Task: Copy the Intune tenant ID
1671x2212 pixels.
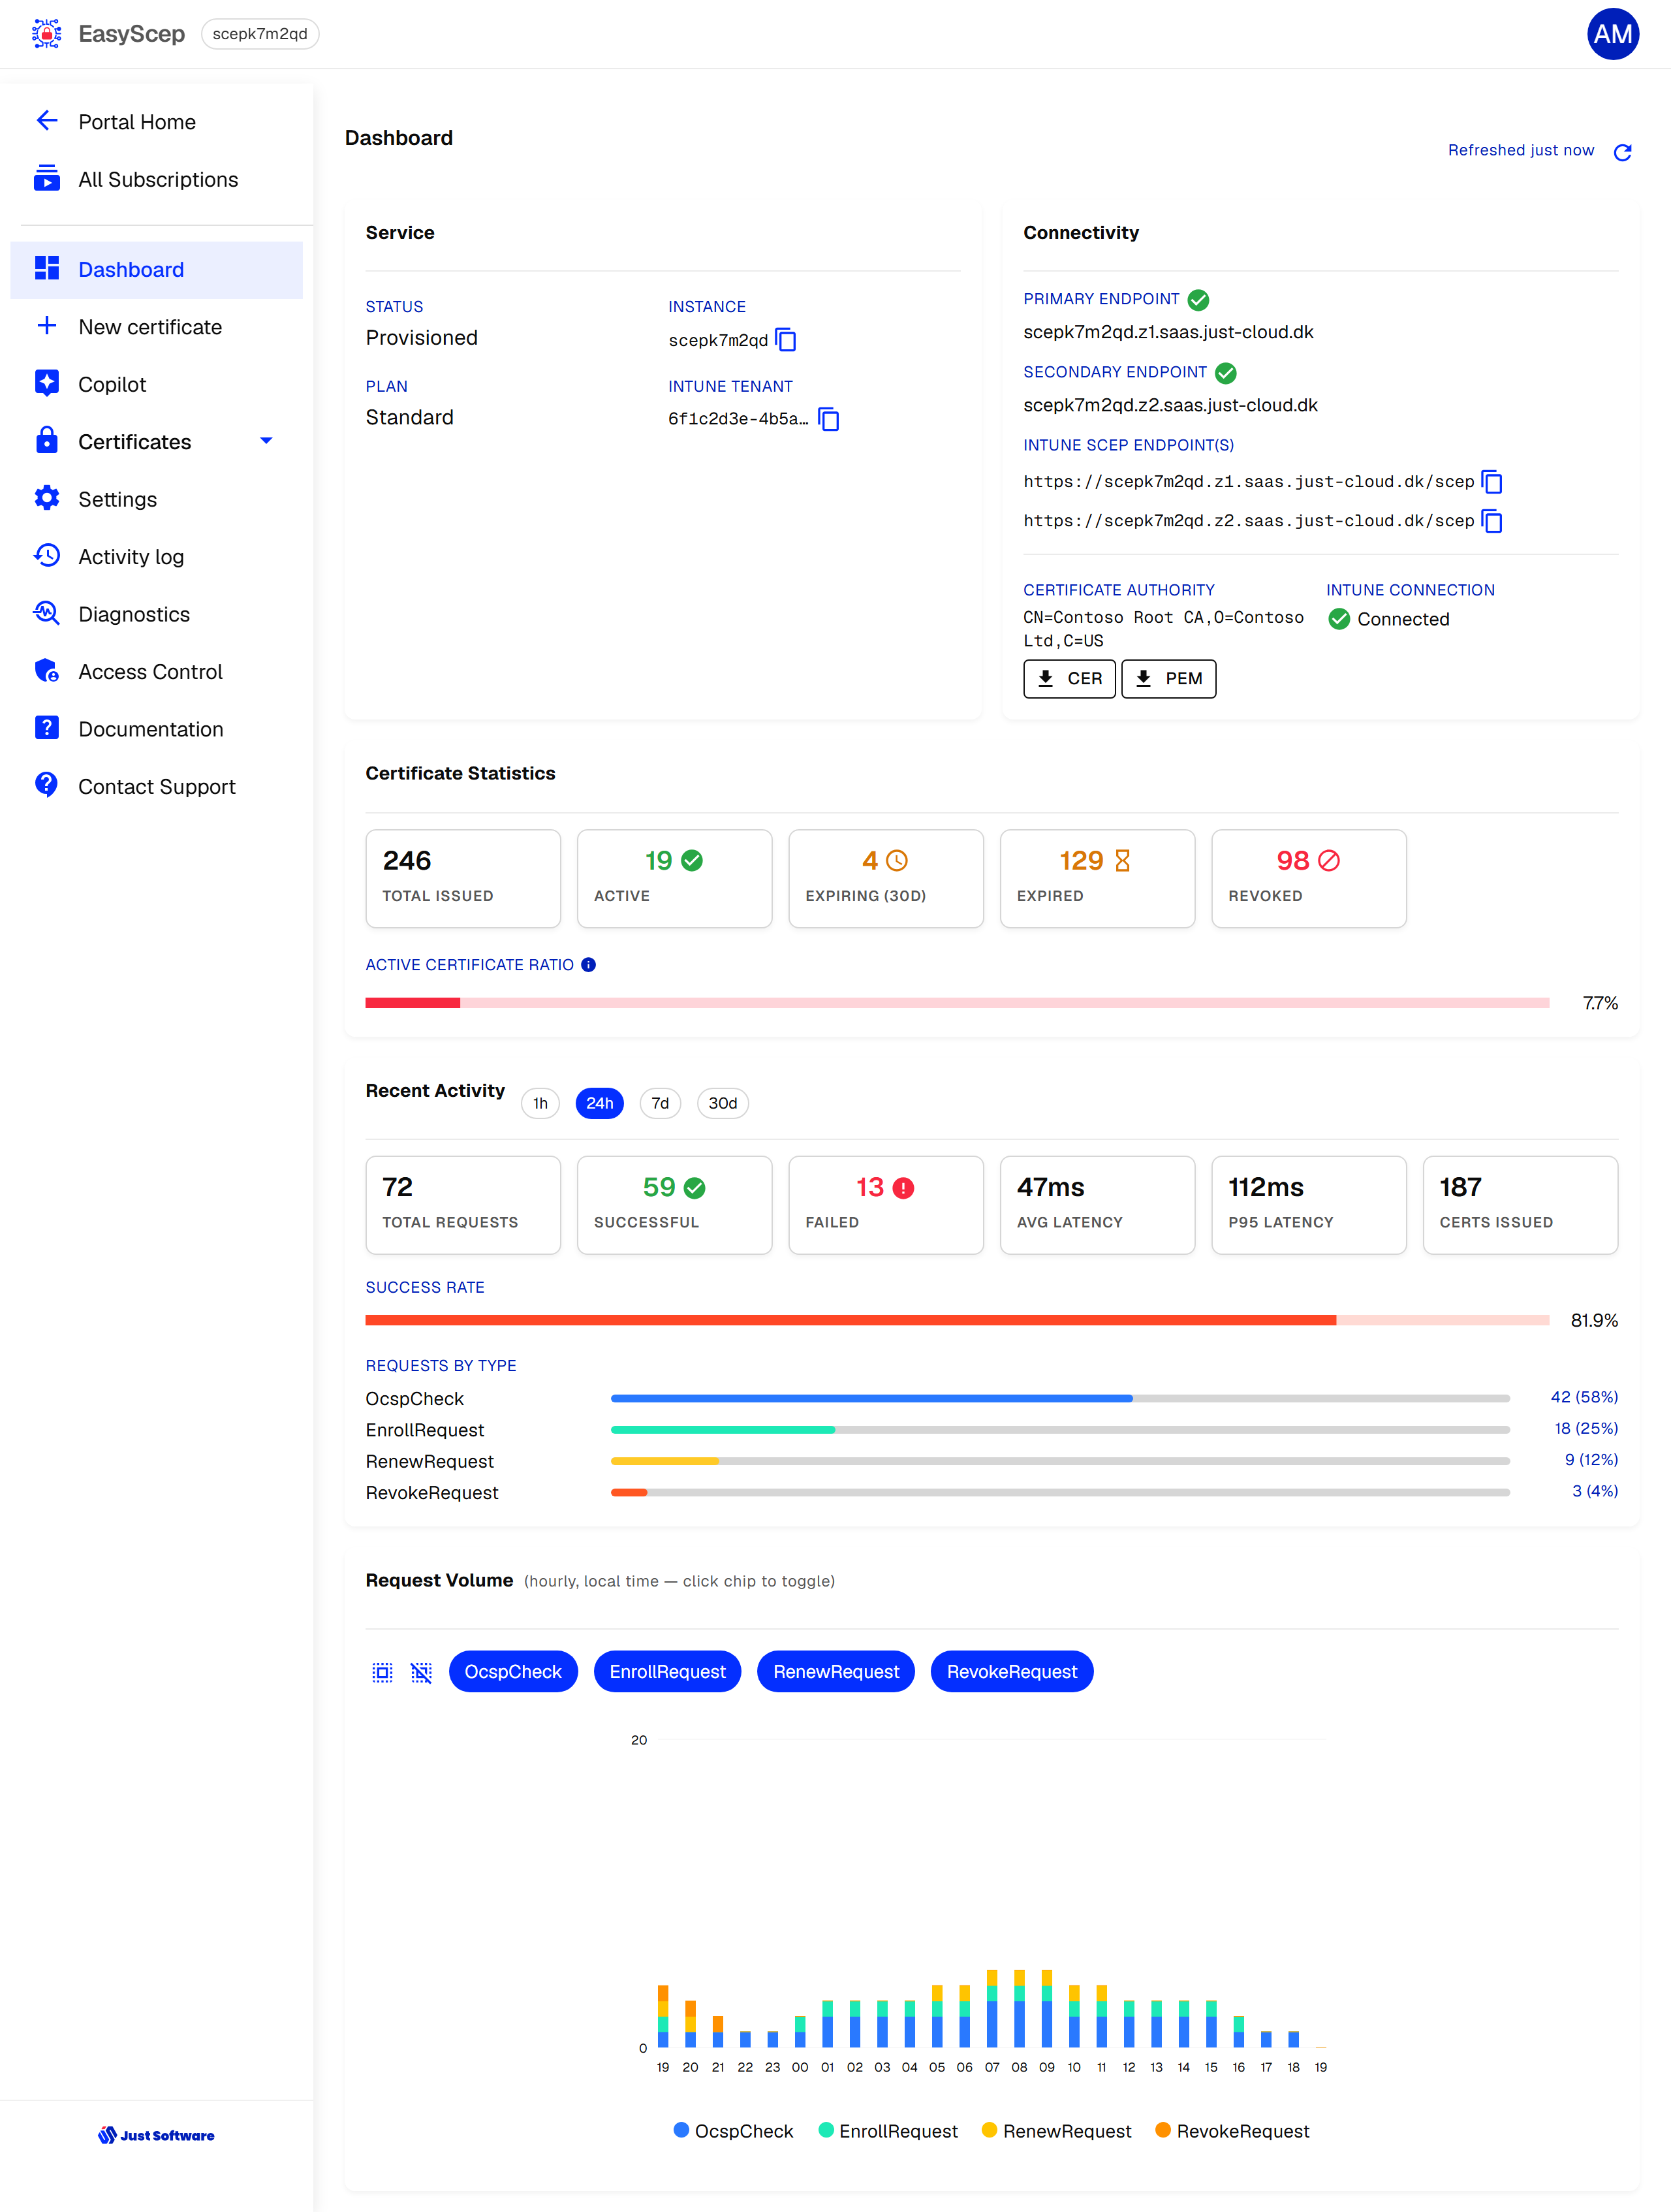Action: (x=828, y=419)
